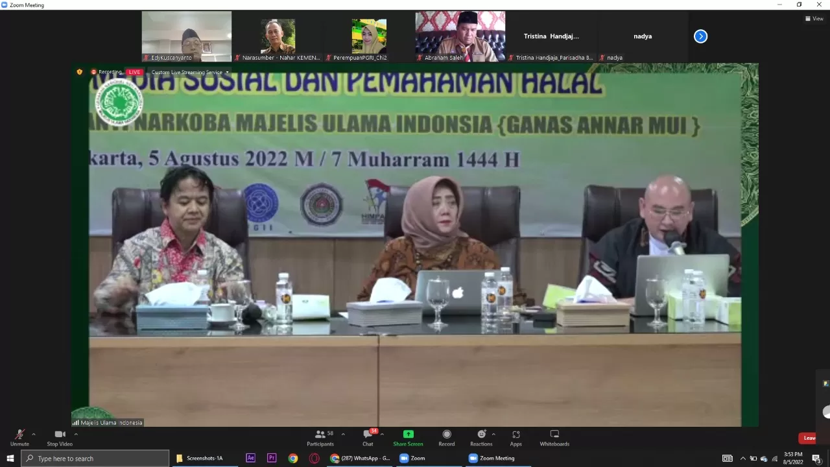This screenshot has height=467, width=830.
Task: Select Abraham Saleh's video thumbnail
Action: [460, 36]
